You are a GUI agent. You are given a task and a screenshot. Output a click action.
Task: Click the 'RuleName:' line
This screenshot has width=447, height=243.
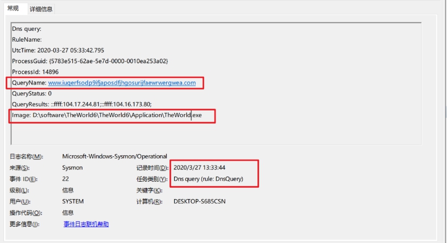click(27, 39)
